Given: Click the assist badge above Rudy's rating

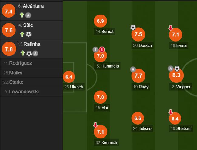Looking at the screenshot, I should tap(133, 69).
